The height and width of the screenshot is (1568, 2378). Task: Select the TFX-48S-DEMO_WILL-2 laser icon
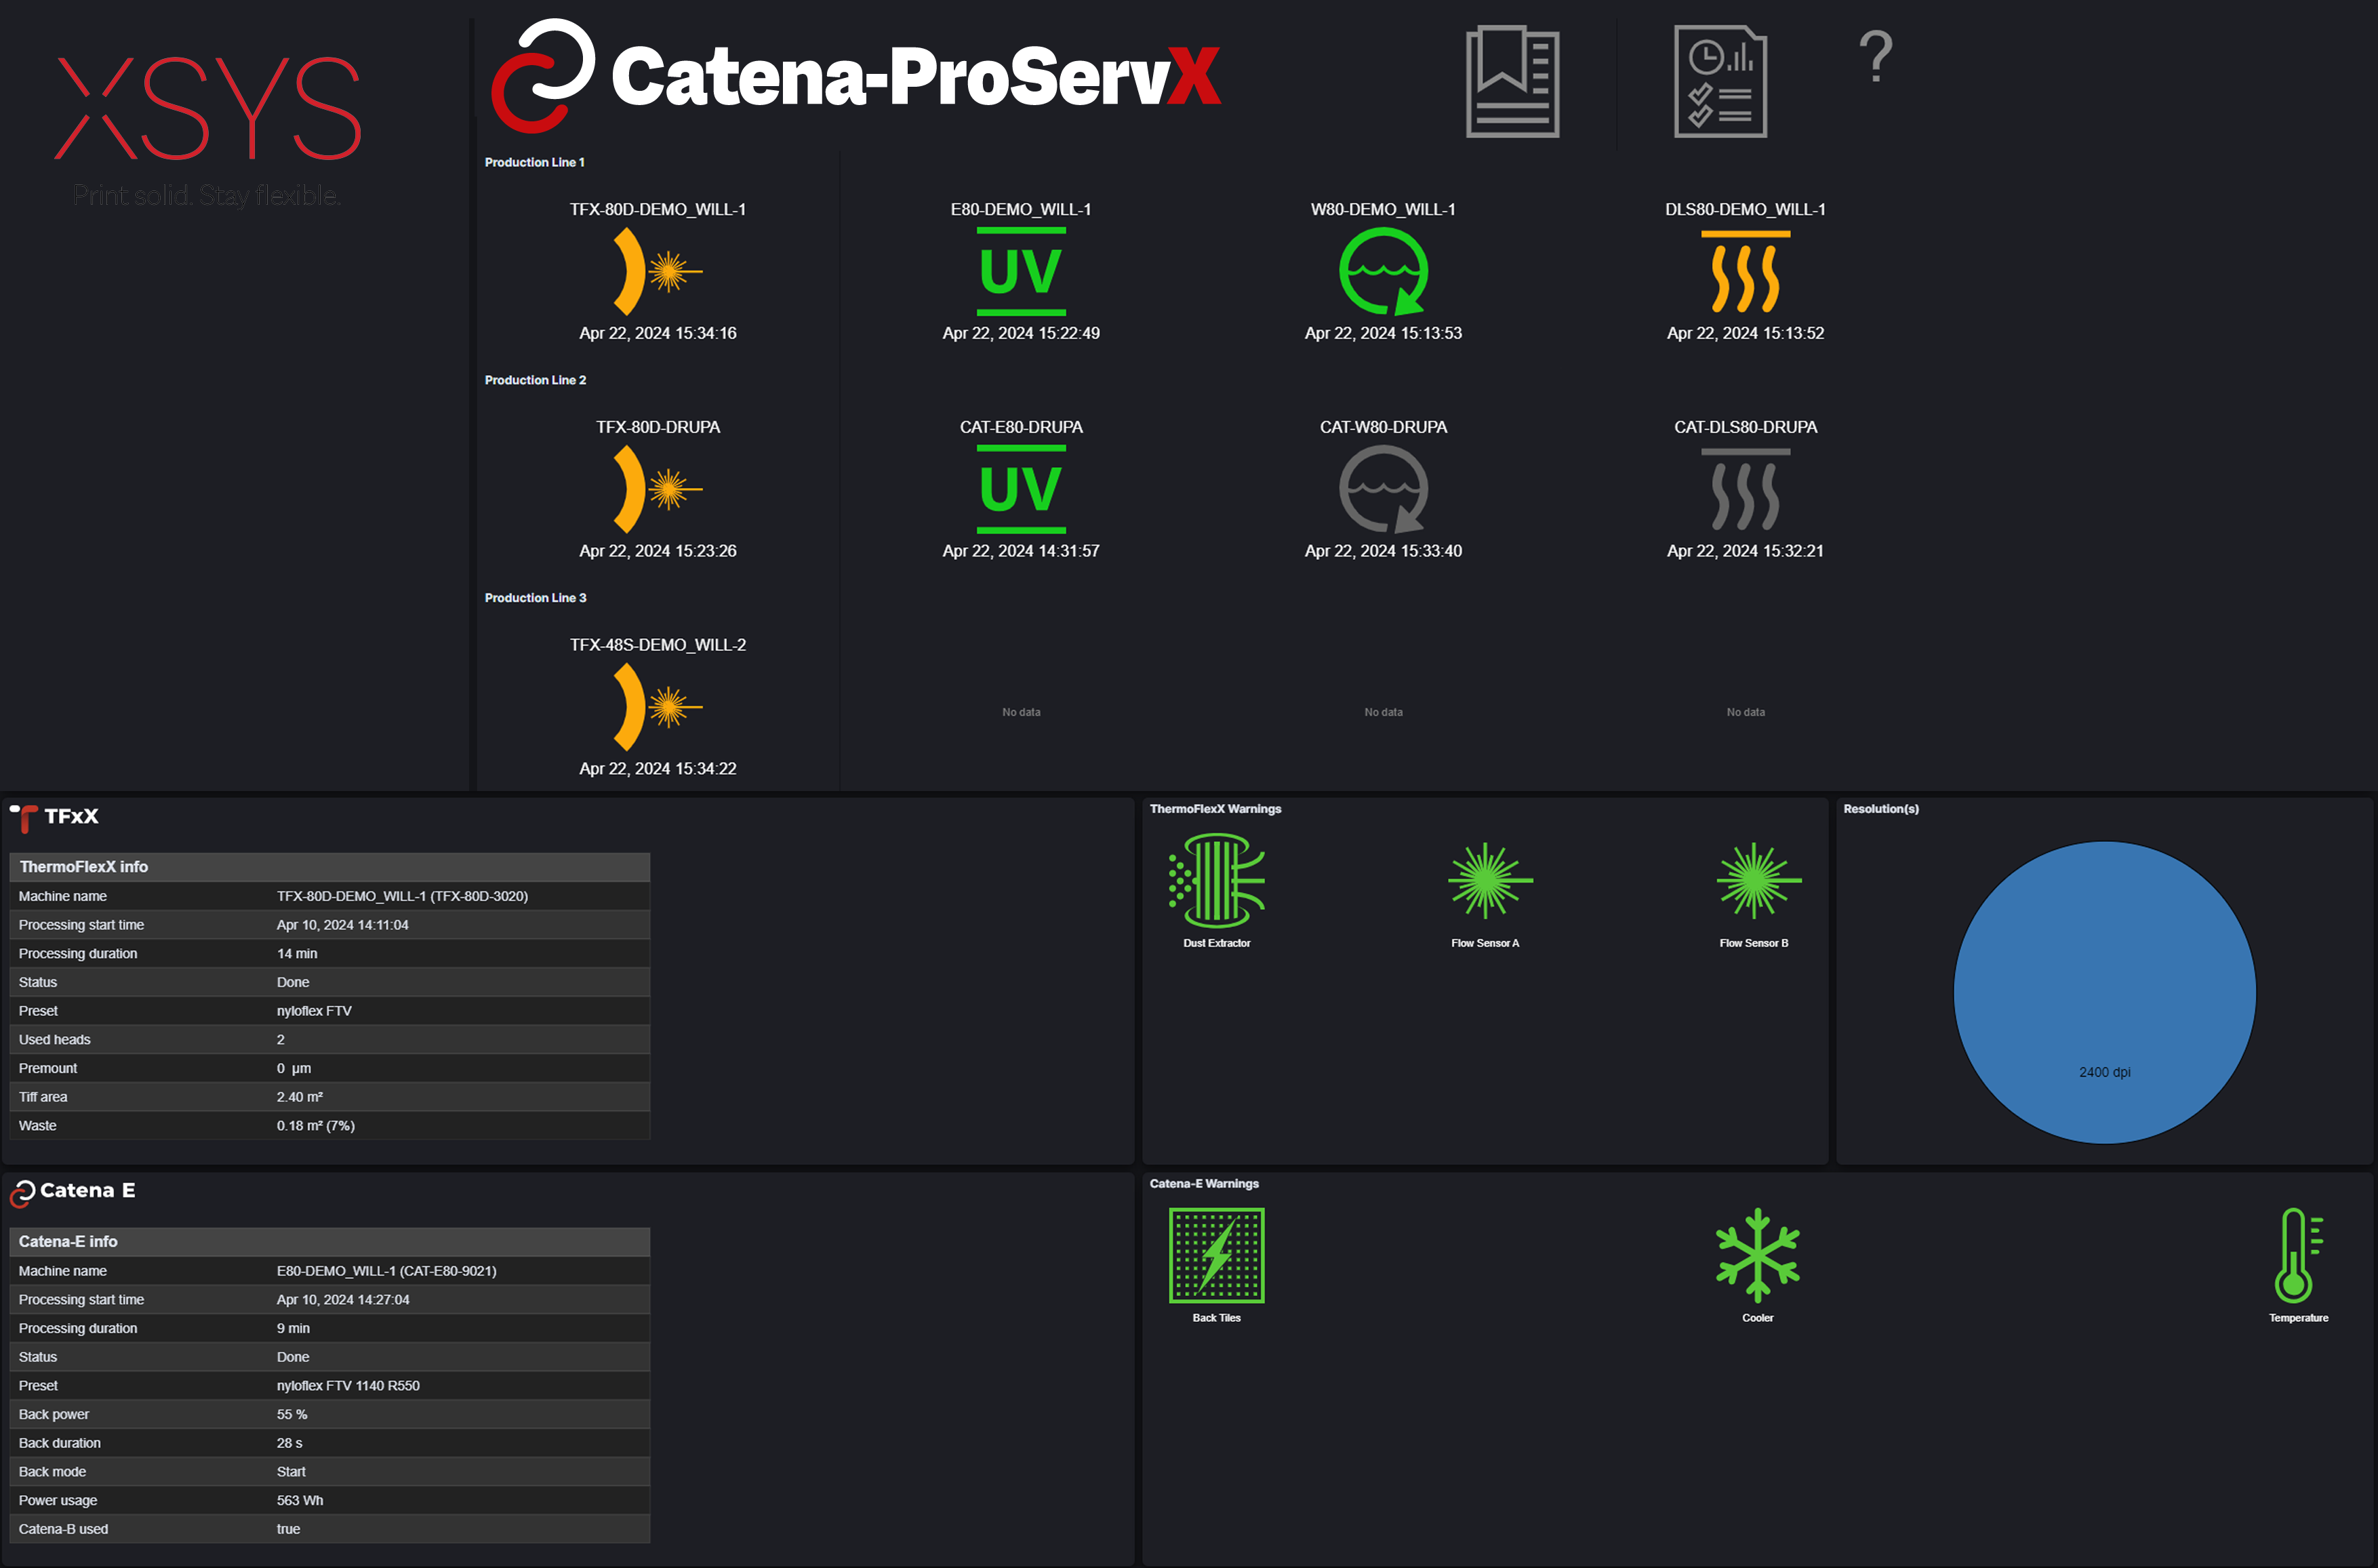pyautogui.click(x=657, y=707)
